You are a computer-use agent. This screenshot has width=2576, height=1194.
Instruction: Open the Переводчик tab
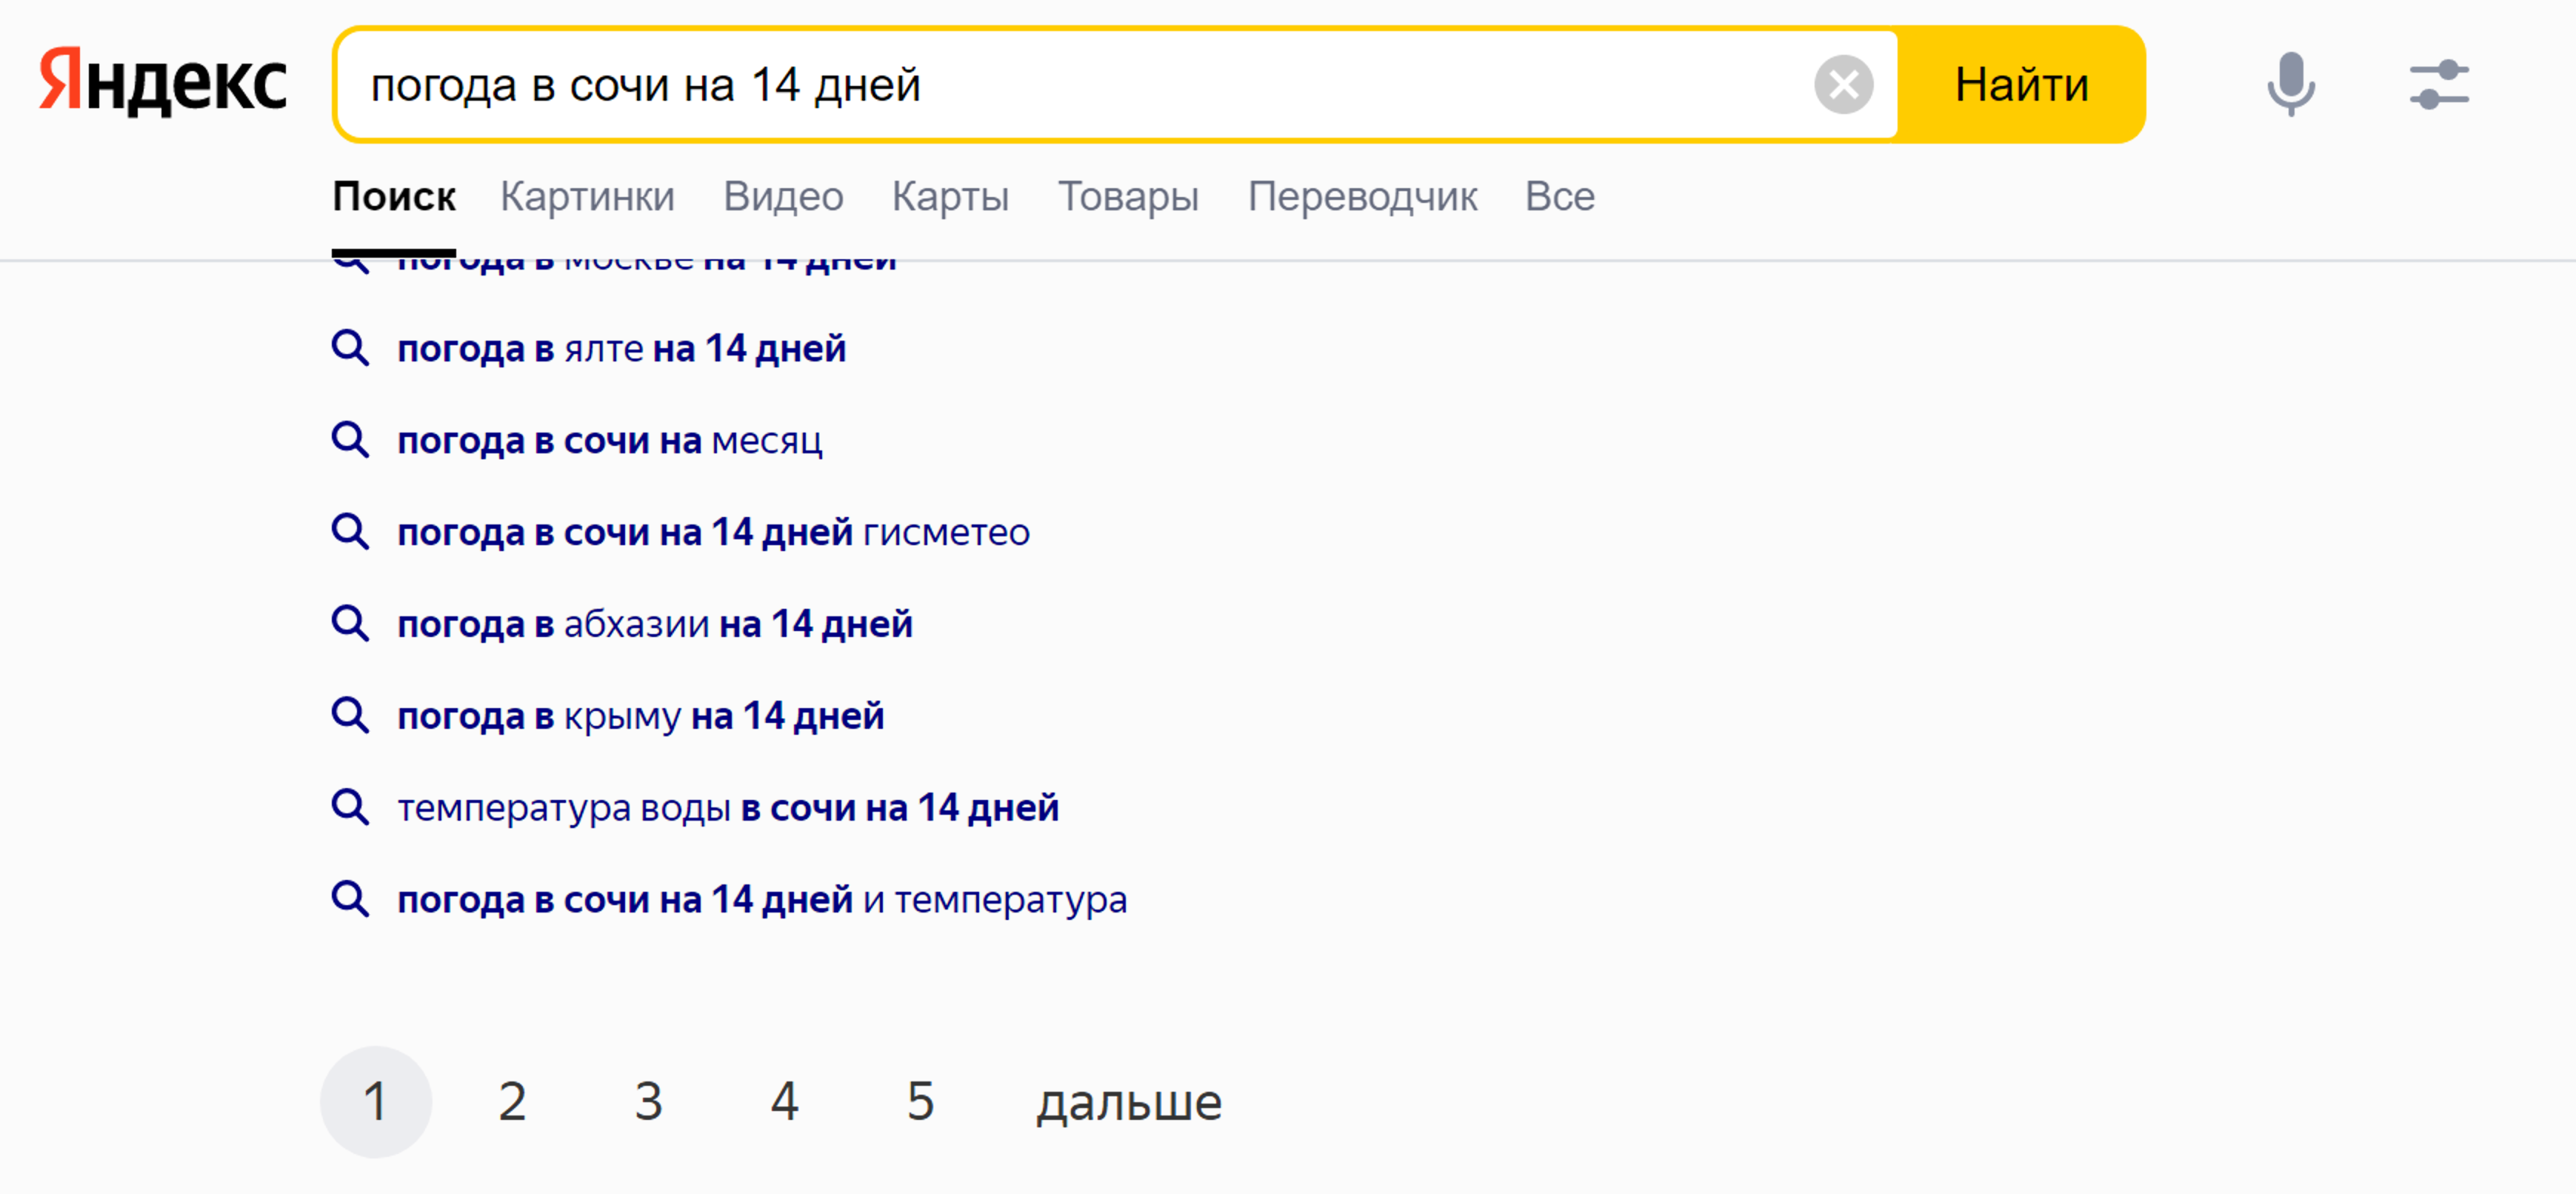coord(1362,197)
